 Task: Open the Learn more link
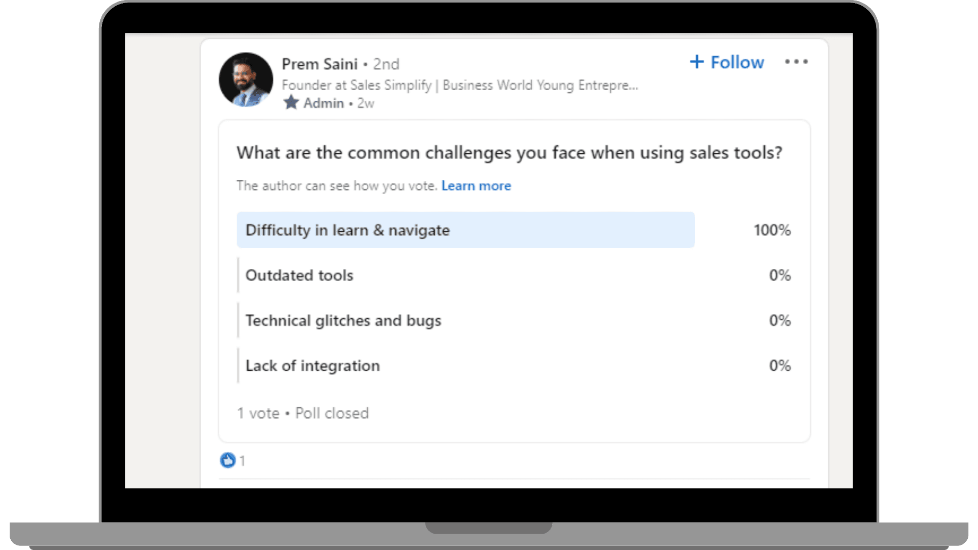pyautogui.click(x=476, y=185)
